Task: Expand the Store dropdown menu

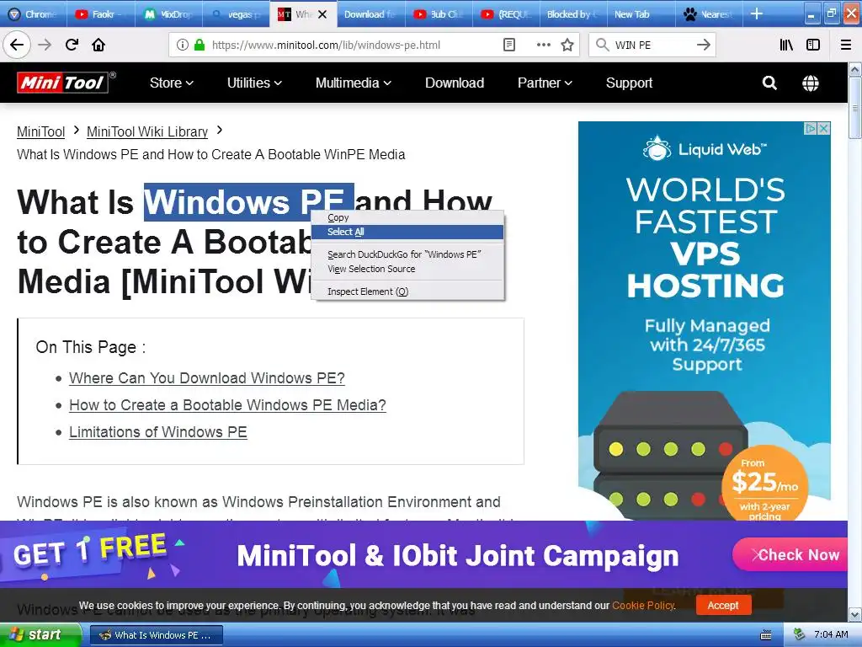Action: pos(172,83)
